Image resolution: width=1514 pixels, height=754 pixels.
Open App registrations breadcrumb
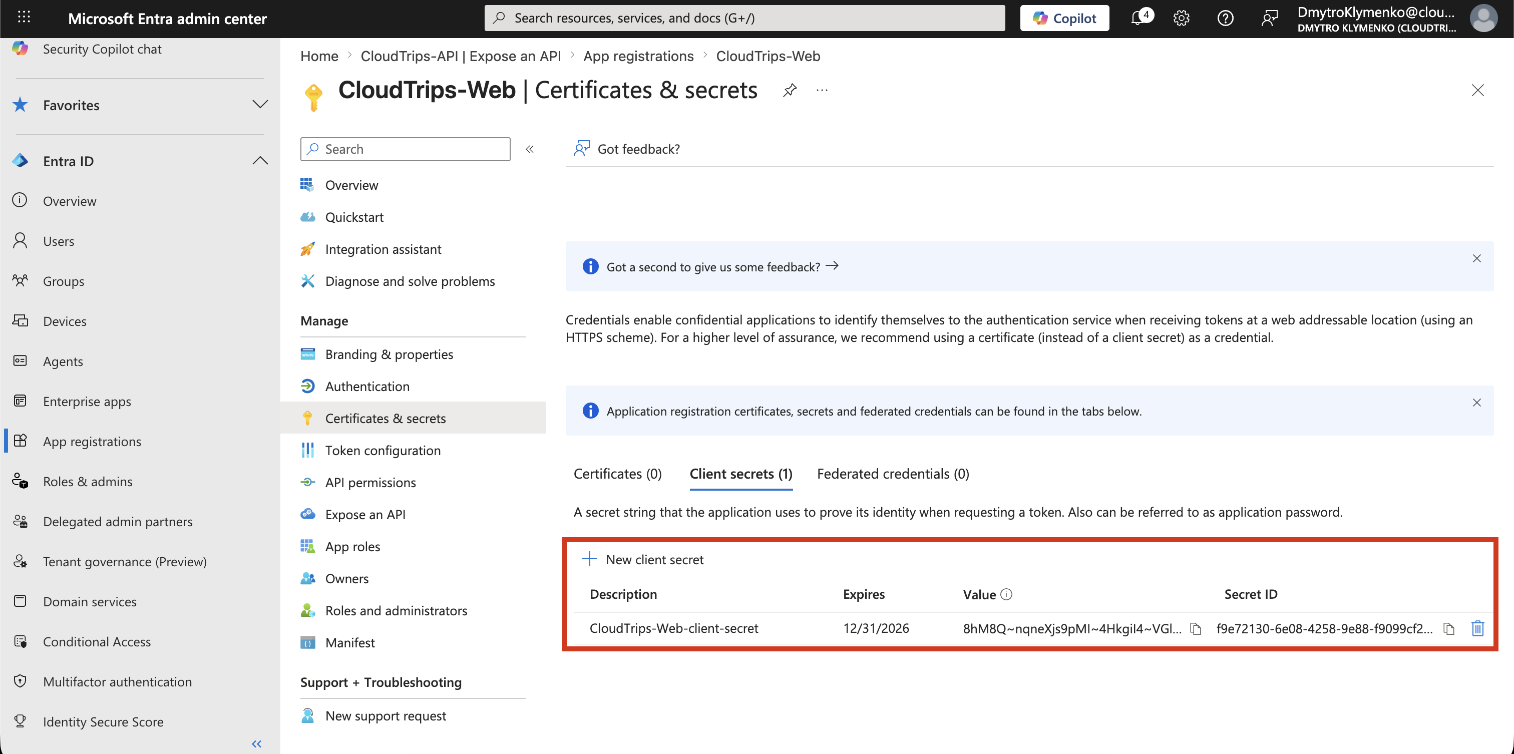coord(638,56)
